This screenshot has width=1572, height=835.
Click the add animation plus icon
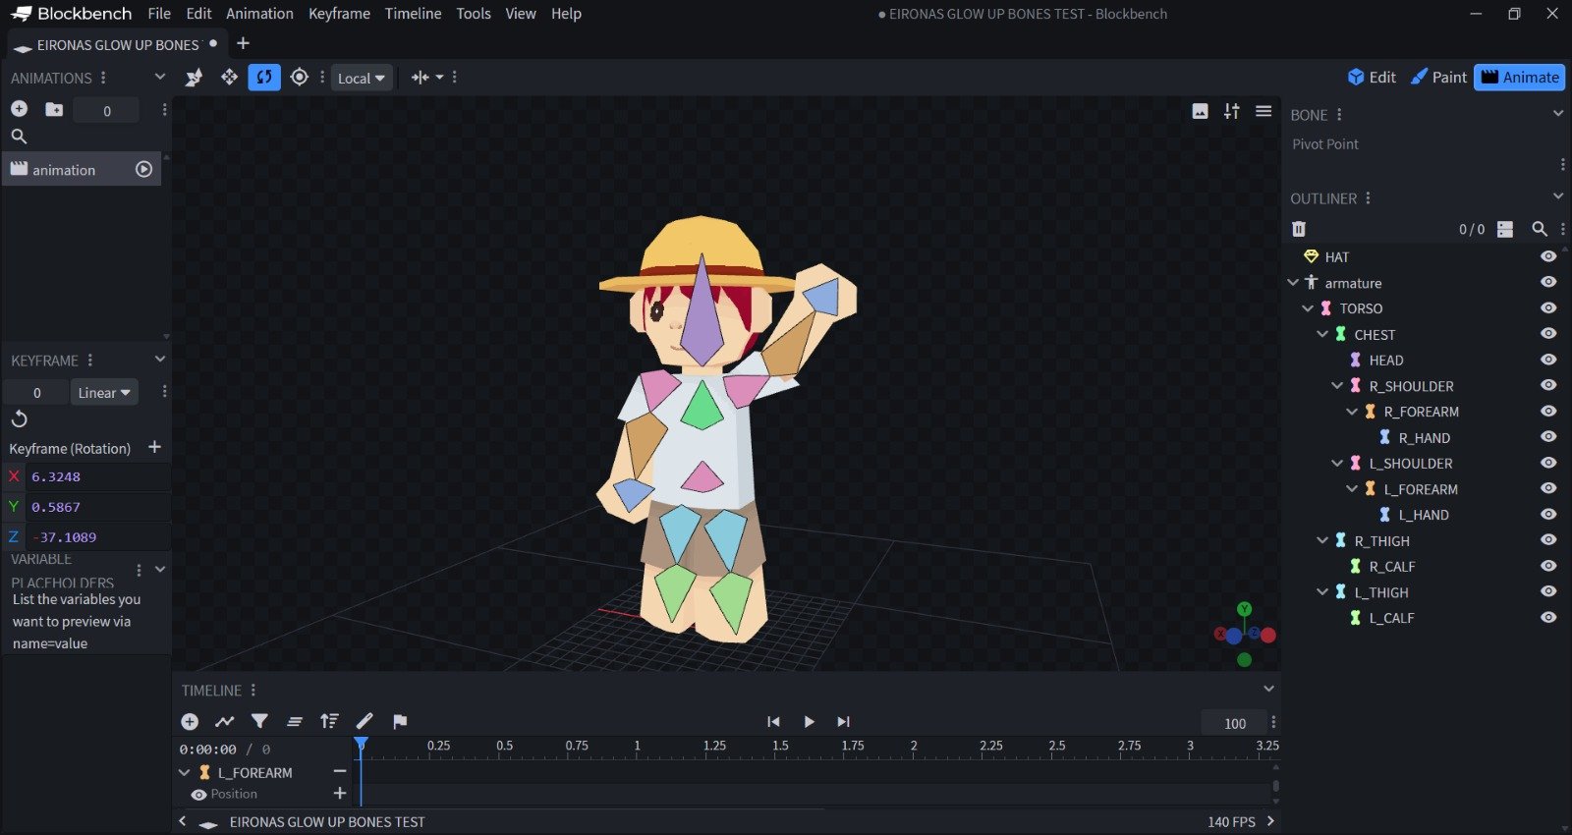[x=19, y=110]
